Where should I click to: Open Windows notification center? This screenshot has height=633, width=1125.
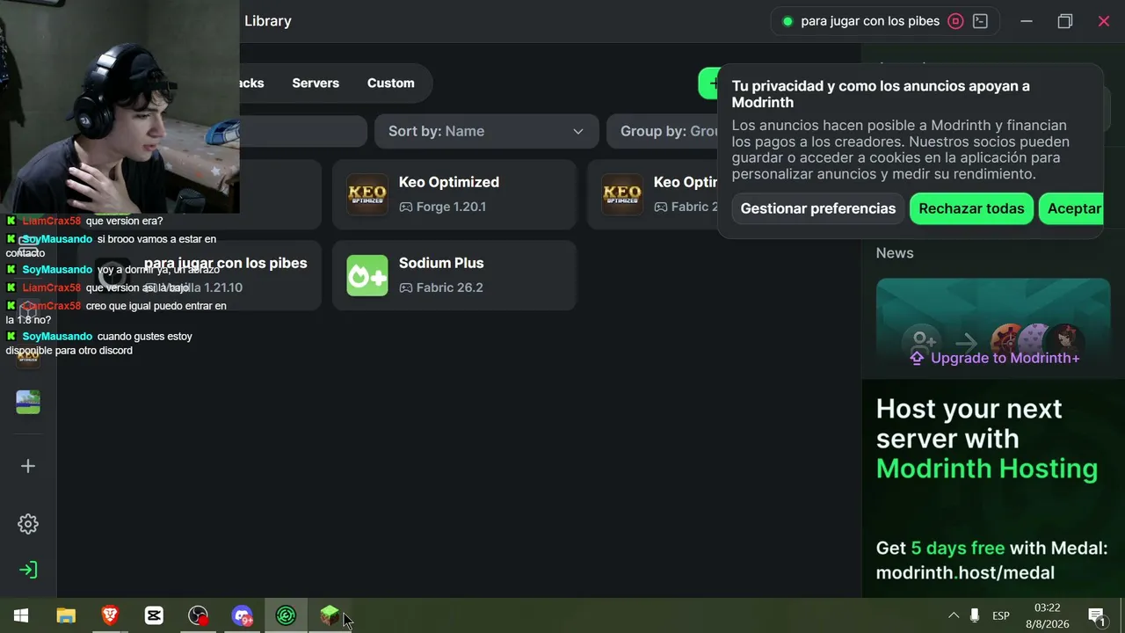click(x=1097, y=615)
